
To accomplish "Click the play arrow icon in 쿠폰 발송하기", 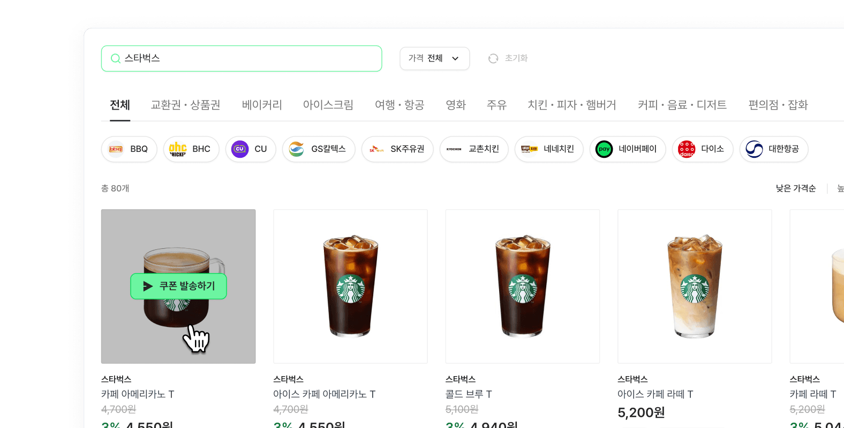I will [x=148, y=286].
